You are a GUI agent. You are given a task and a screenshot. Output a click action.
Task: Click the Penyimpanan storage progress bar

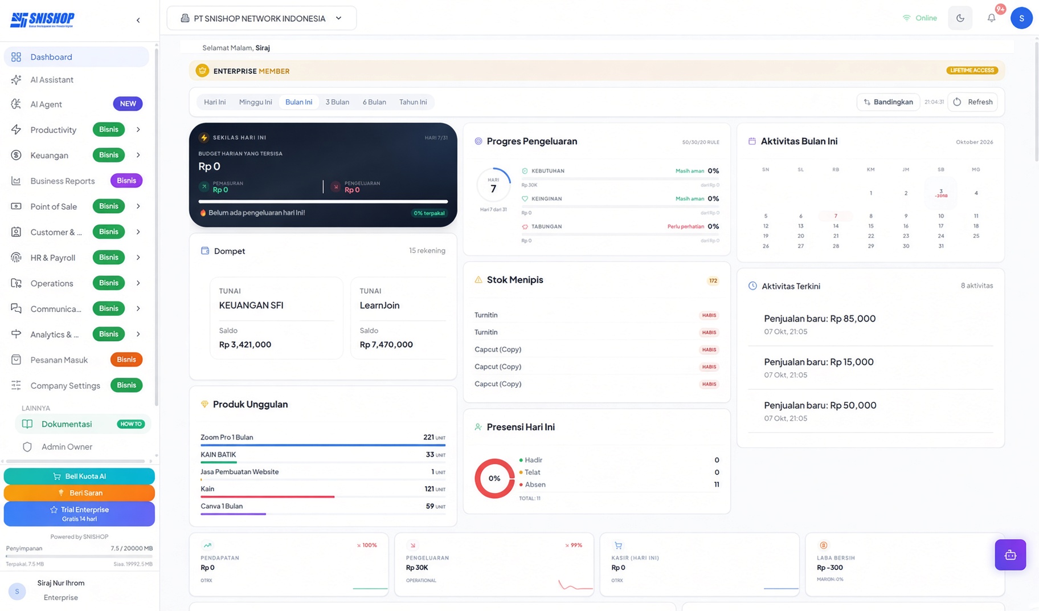[79, 556]
